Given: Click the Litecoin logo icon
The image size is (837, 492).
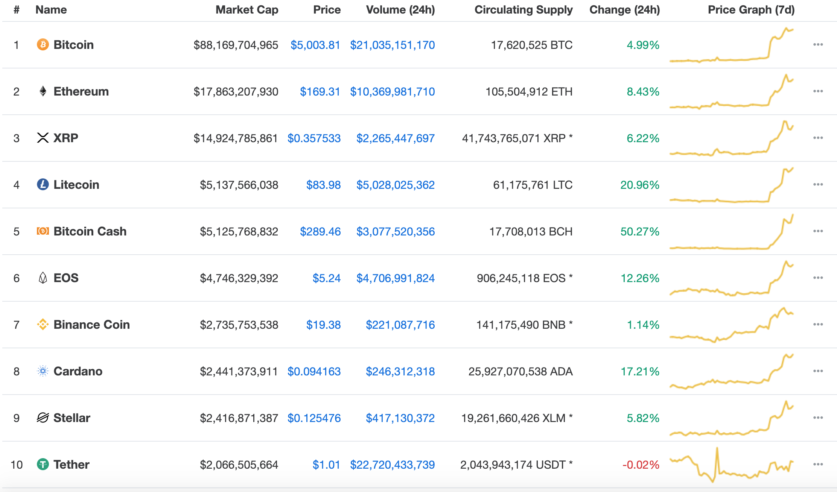Looking at the screenshot, I should tap(43, 184).
